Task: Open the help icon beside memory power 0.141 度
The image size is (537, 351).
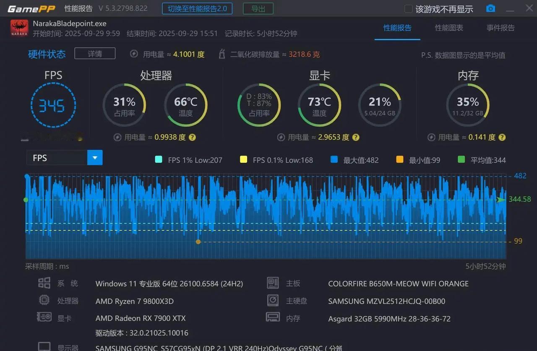Action: coord(502,137)
